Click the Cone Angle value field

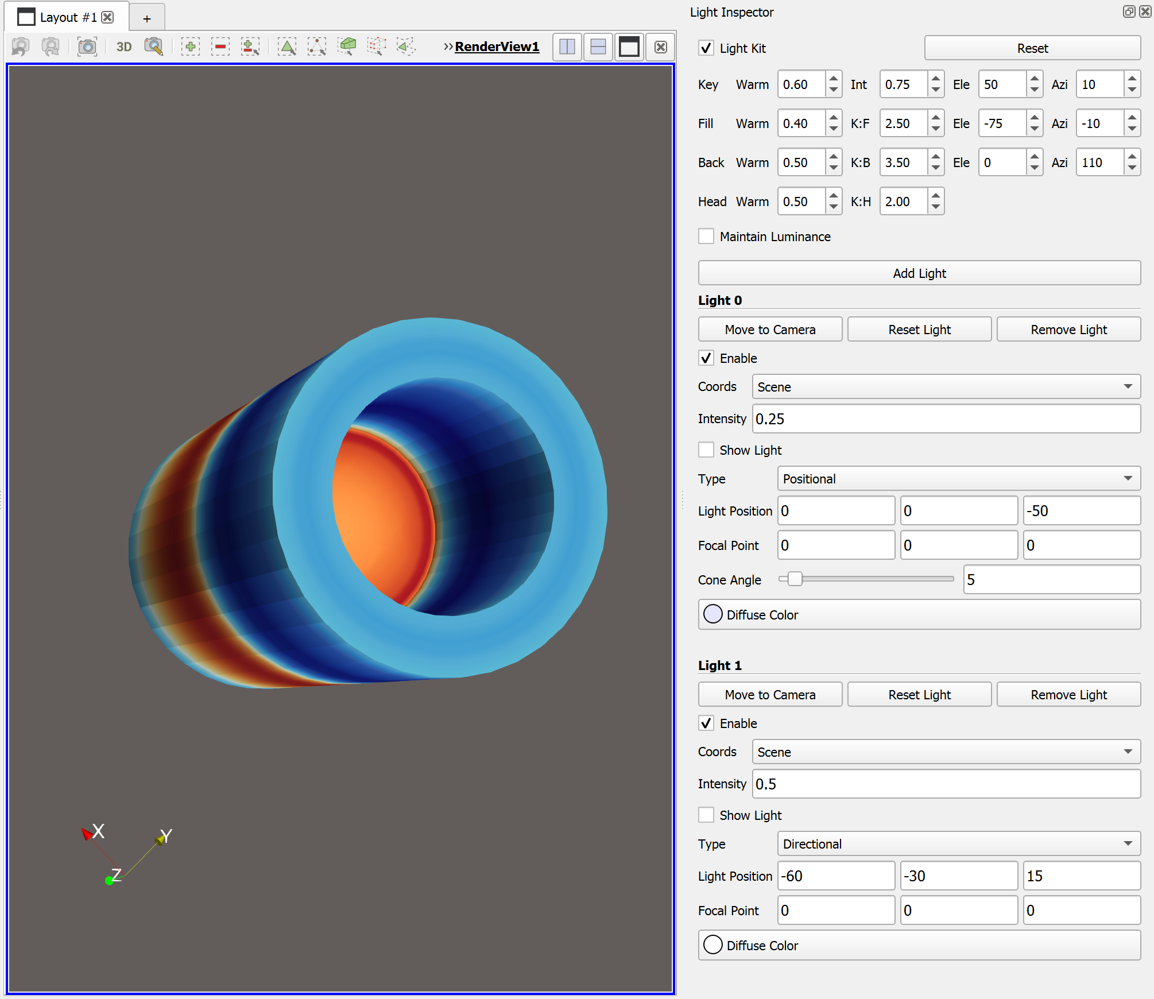pyautogui.click(x=1052, y=579)
